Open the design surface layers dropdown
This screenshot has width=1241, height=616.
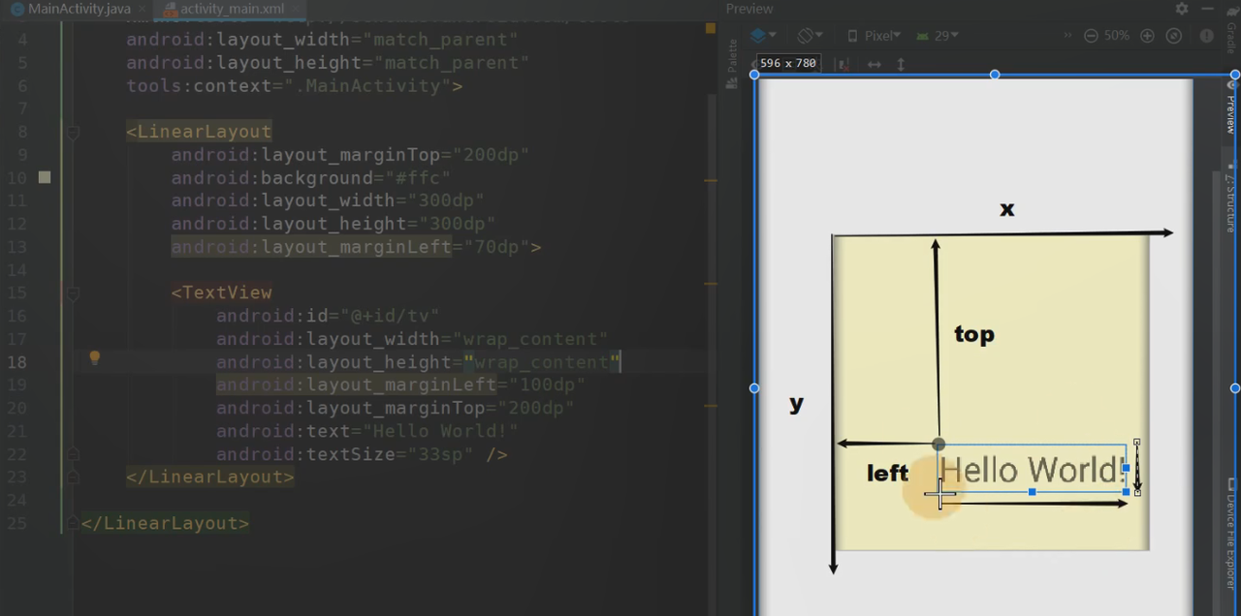[763, 35]
